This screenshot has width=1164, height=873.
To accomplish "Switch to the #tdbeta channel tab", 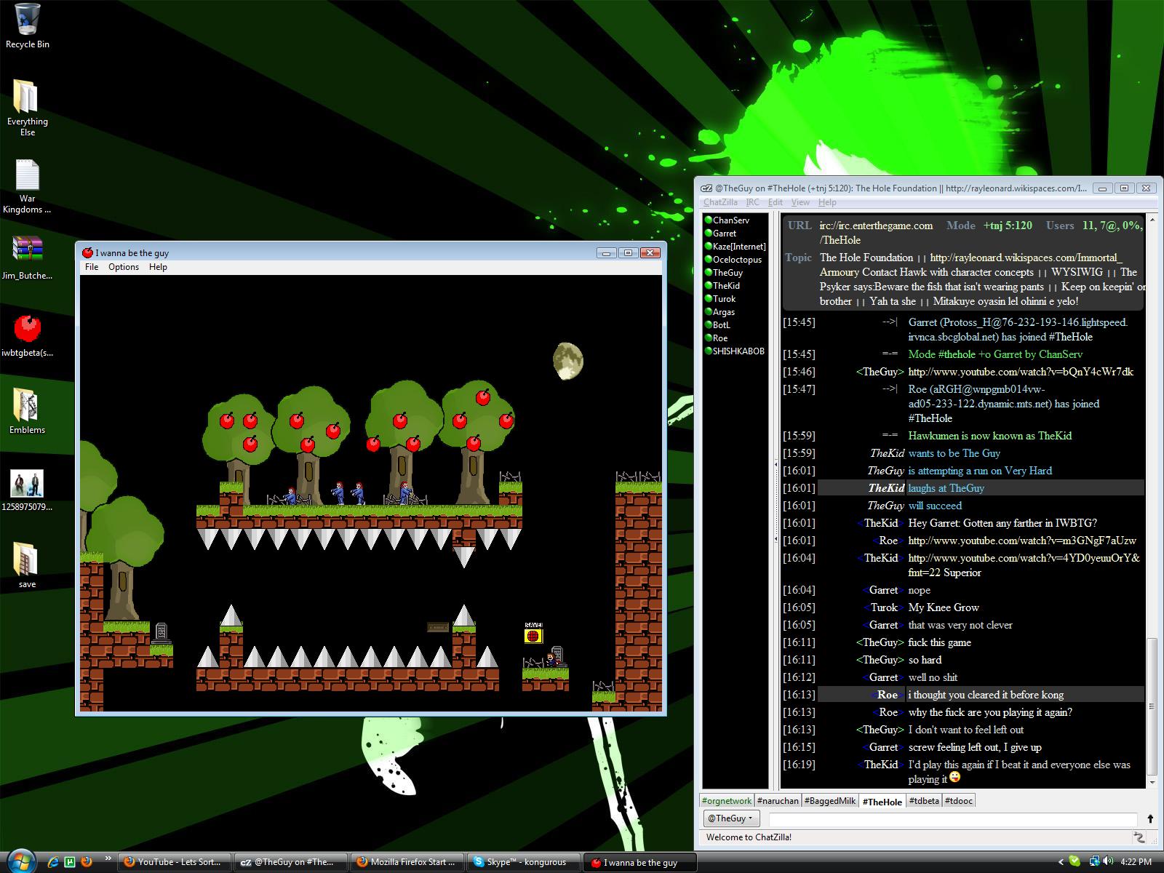I will [924, 801].
